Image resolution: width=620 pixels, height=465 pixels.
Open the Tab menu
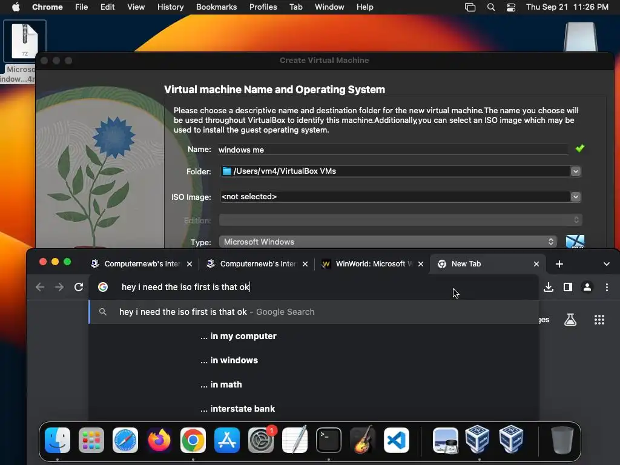point(295,7)
